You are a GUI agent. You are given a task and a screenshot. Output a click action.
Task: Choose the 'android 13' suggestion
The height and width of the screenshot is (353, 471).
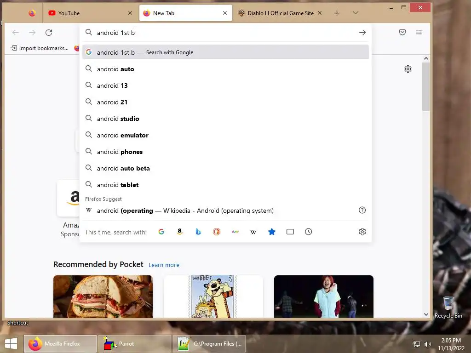225,85
